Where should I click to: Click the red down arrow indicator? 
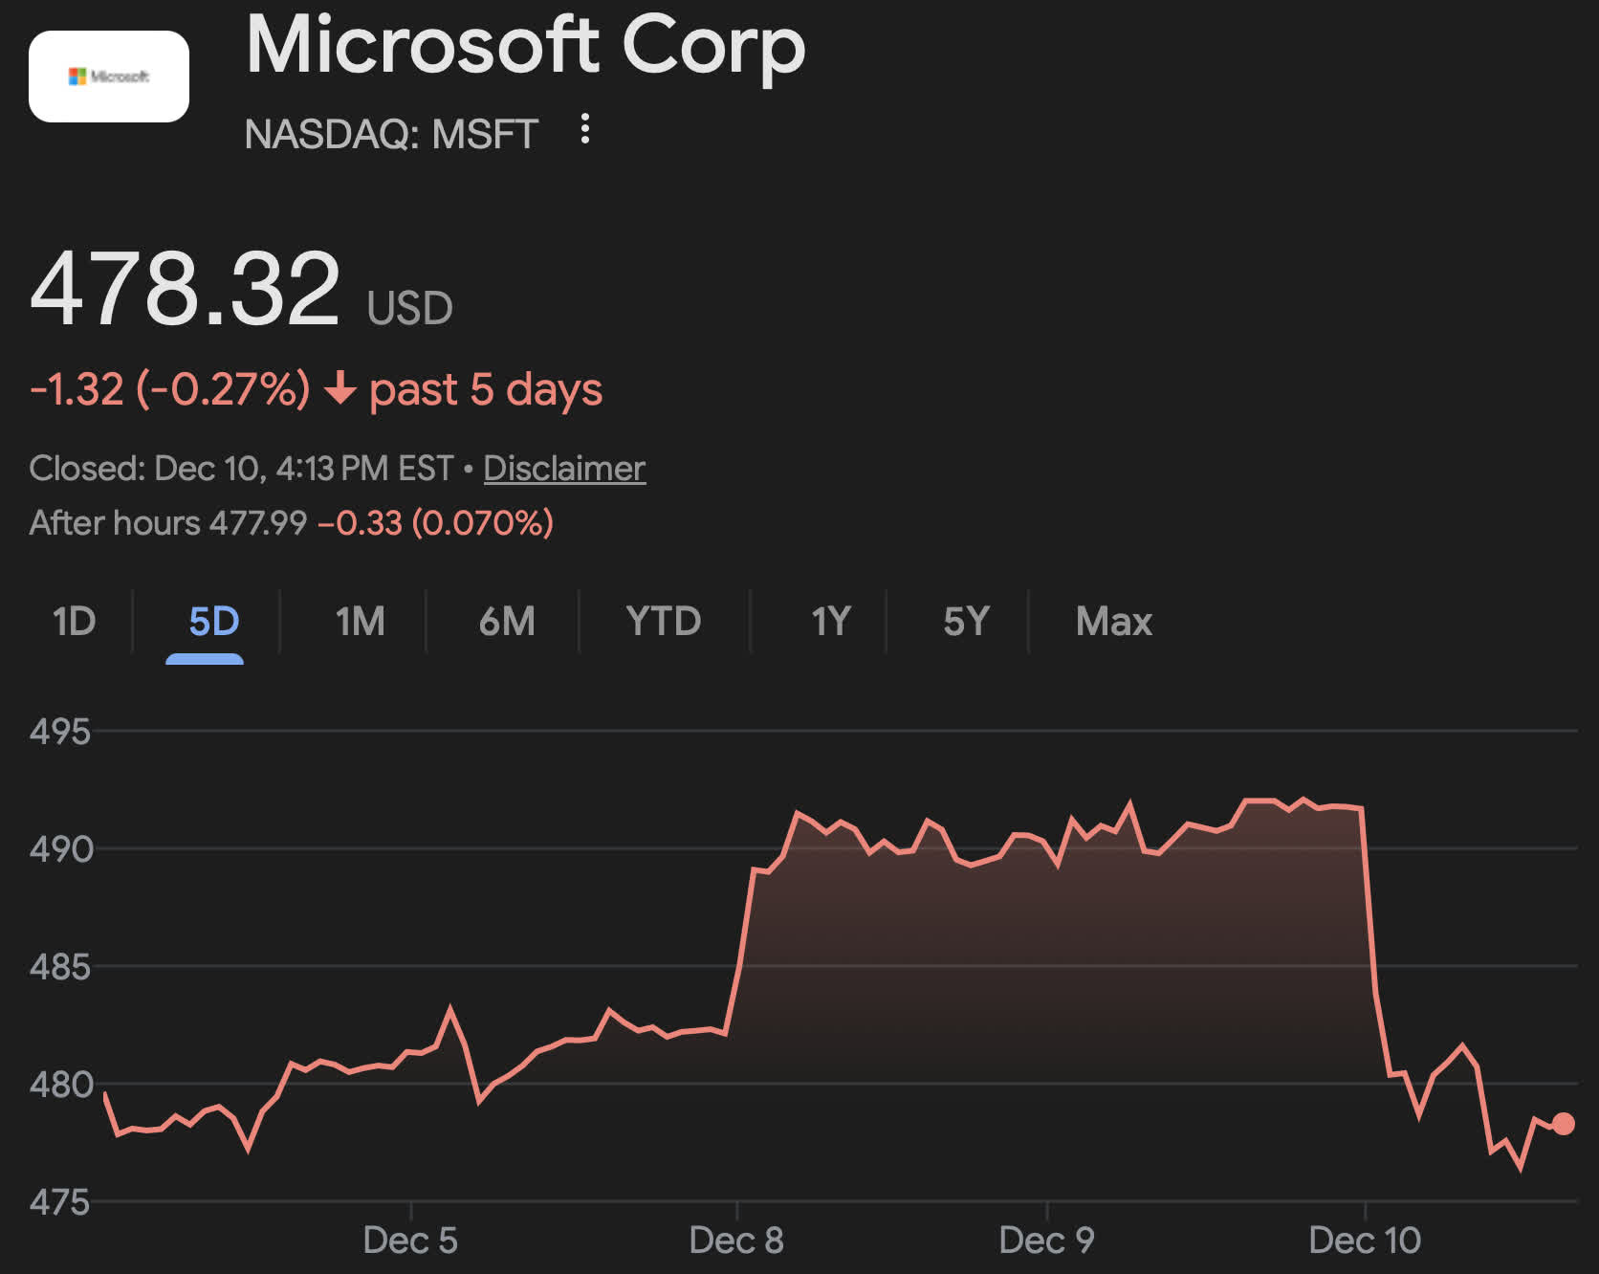pyautogui.click(x=340, y=389)
